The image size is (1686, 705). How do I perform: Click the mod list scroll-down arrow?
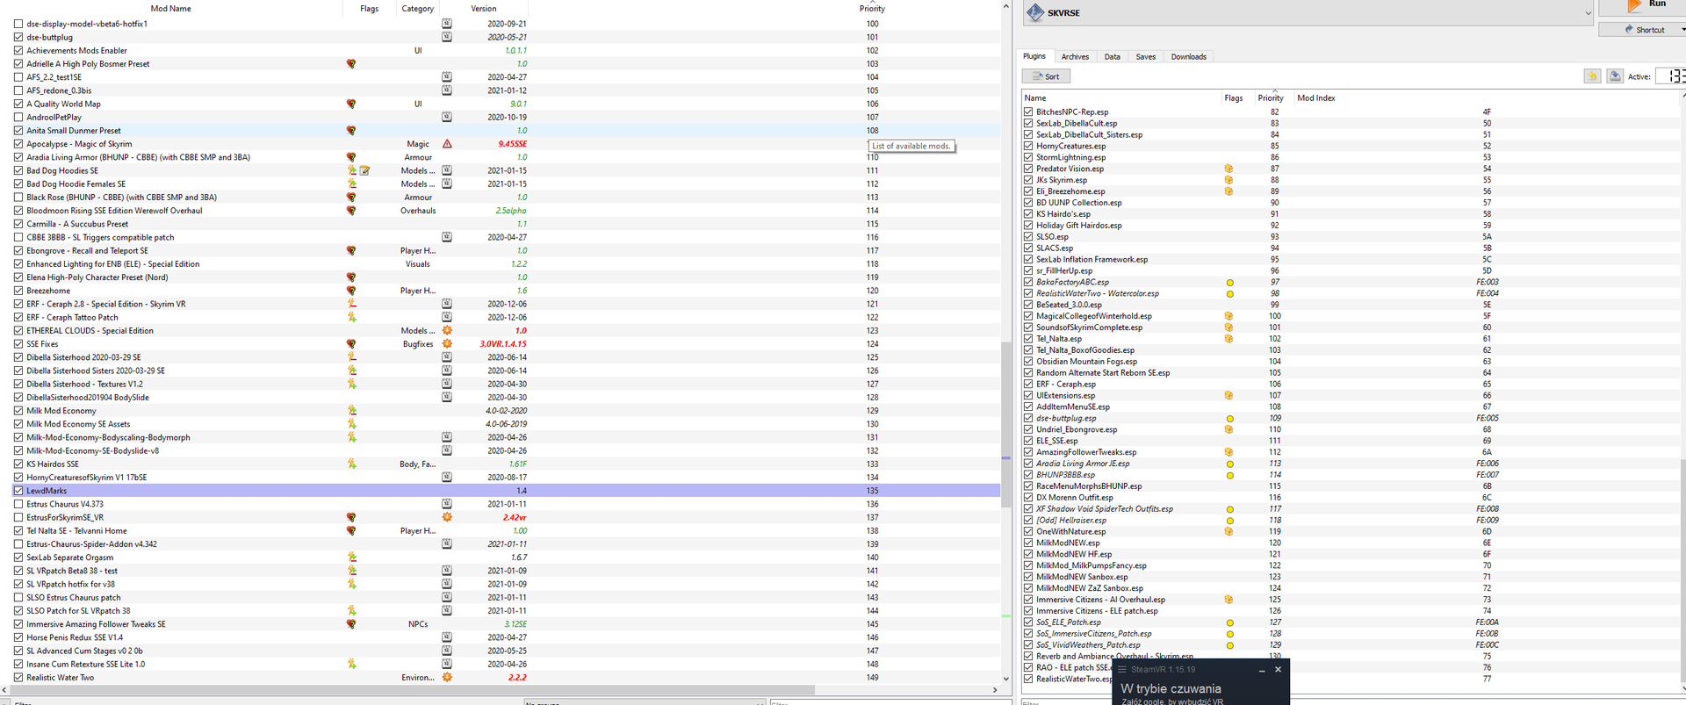click(1006, 679)
